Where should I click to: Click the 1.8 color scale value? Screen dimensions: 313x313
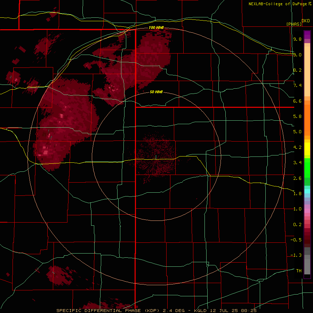click(297, 194)
